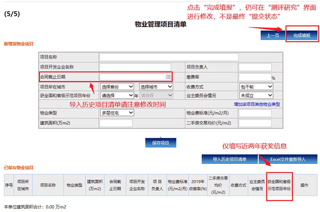Click Excel文件重新导入 button
This screenshot has height=212, width=320.
click(288, 159)
